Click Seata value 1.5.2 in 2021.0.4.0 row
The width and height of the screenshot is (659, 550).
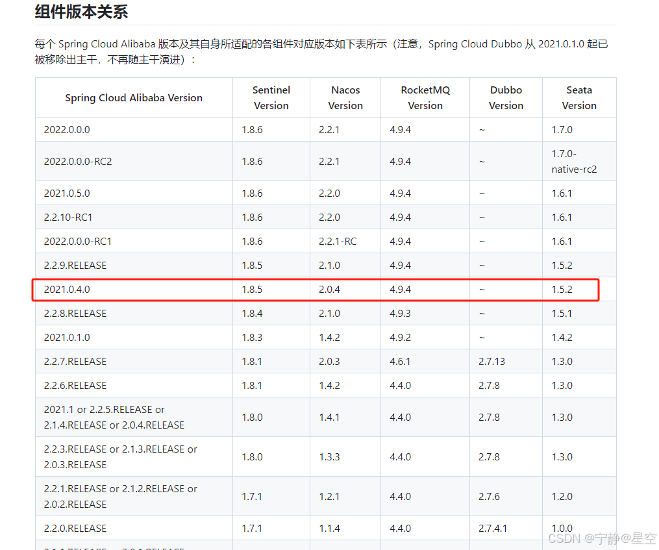(x=562, y=290)
